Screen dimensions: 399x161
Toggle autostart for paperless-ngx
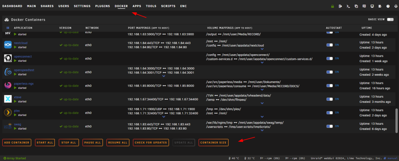(330, 85)
